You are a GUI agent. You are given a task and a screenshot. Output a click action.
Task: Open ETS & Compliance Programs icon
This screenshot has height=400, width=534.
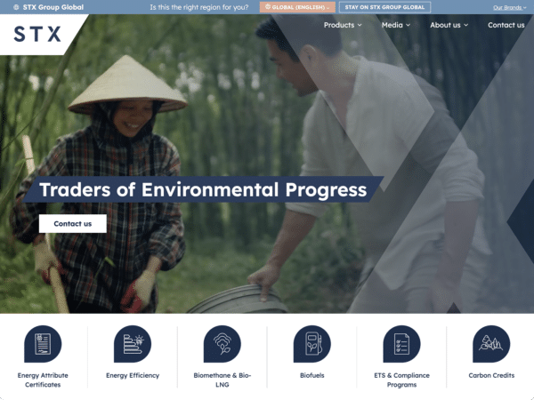click(401, 344)
